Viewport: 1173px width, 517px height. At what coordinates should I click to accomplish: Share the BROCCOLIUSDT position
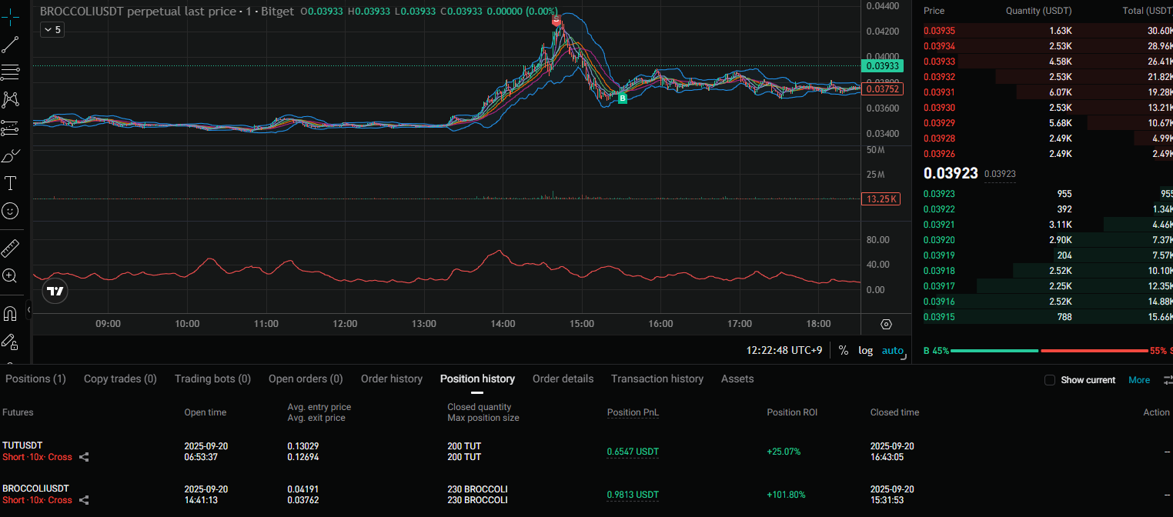[x=84, y=500]
